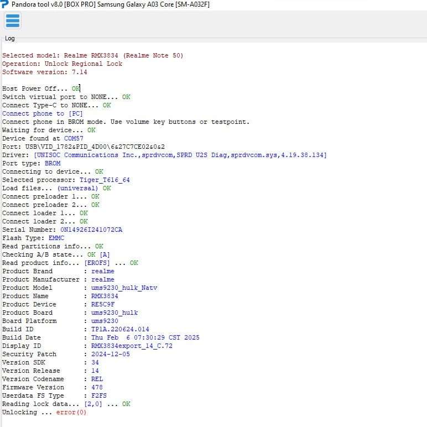Click 'Connecting to device... OK' line
Screen dimensions: 427x427
53,172
